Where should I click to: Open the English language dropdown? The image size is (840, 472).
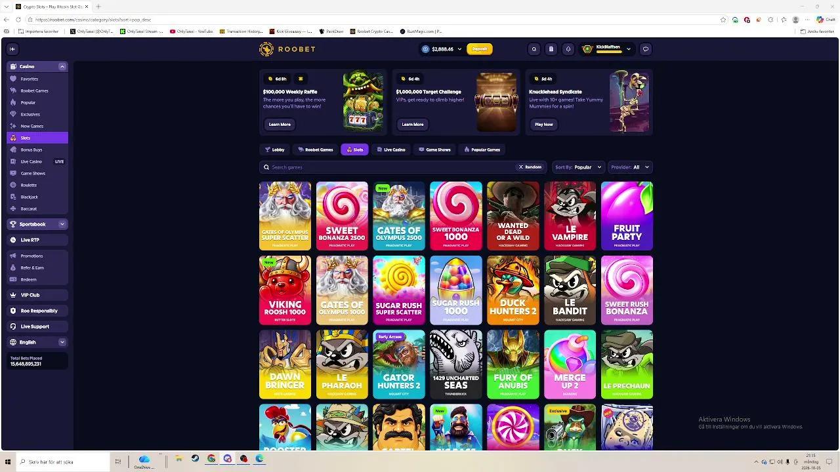click(x=37, y=342)
